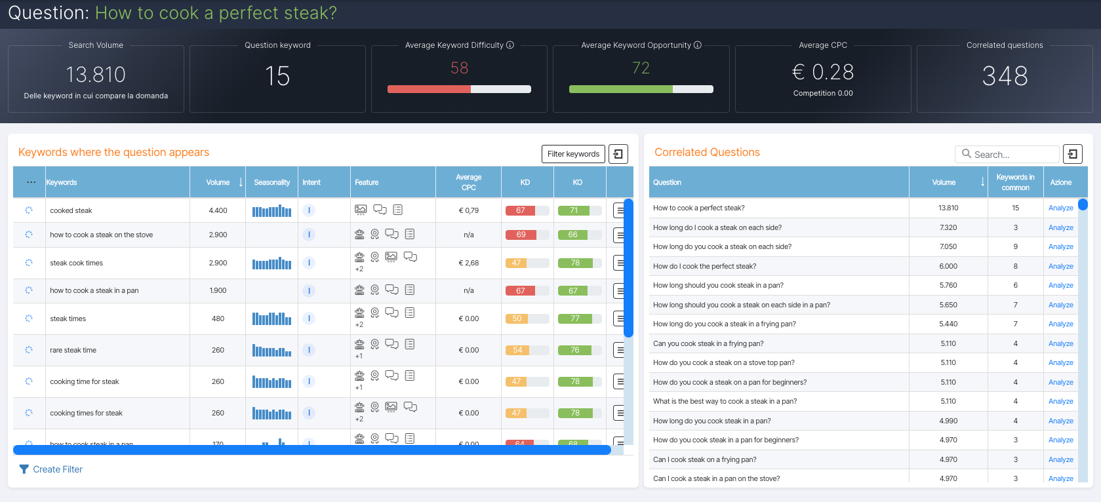Click snippet list icon in how to cook a steak on the stove row
This screenshot has width=1101, height=502.
(x=410, y=234)
